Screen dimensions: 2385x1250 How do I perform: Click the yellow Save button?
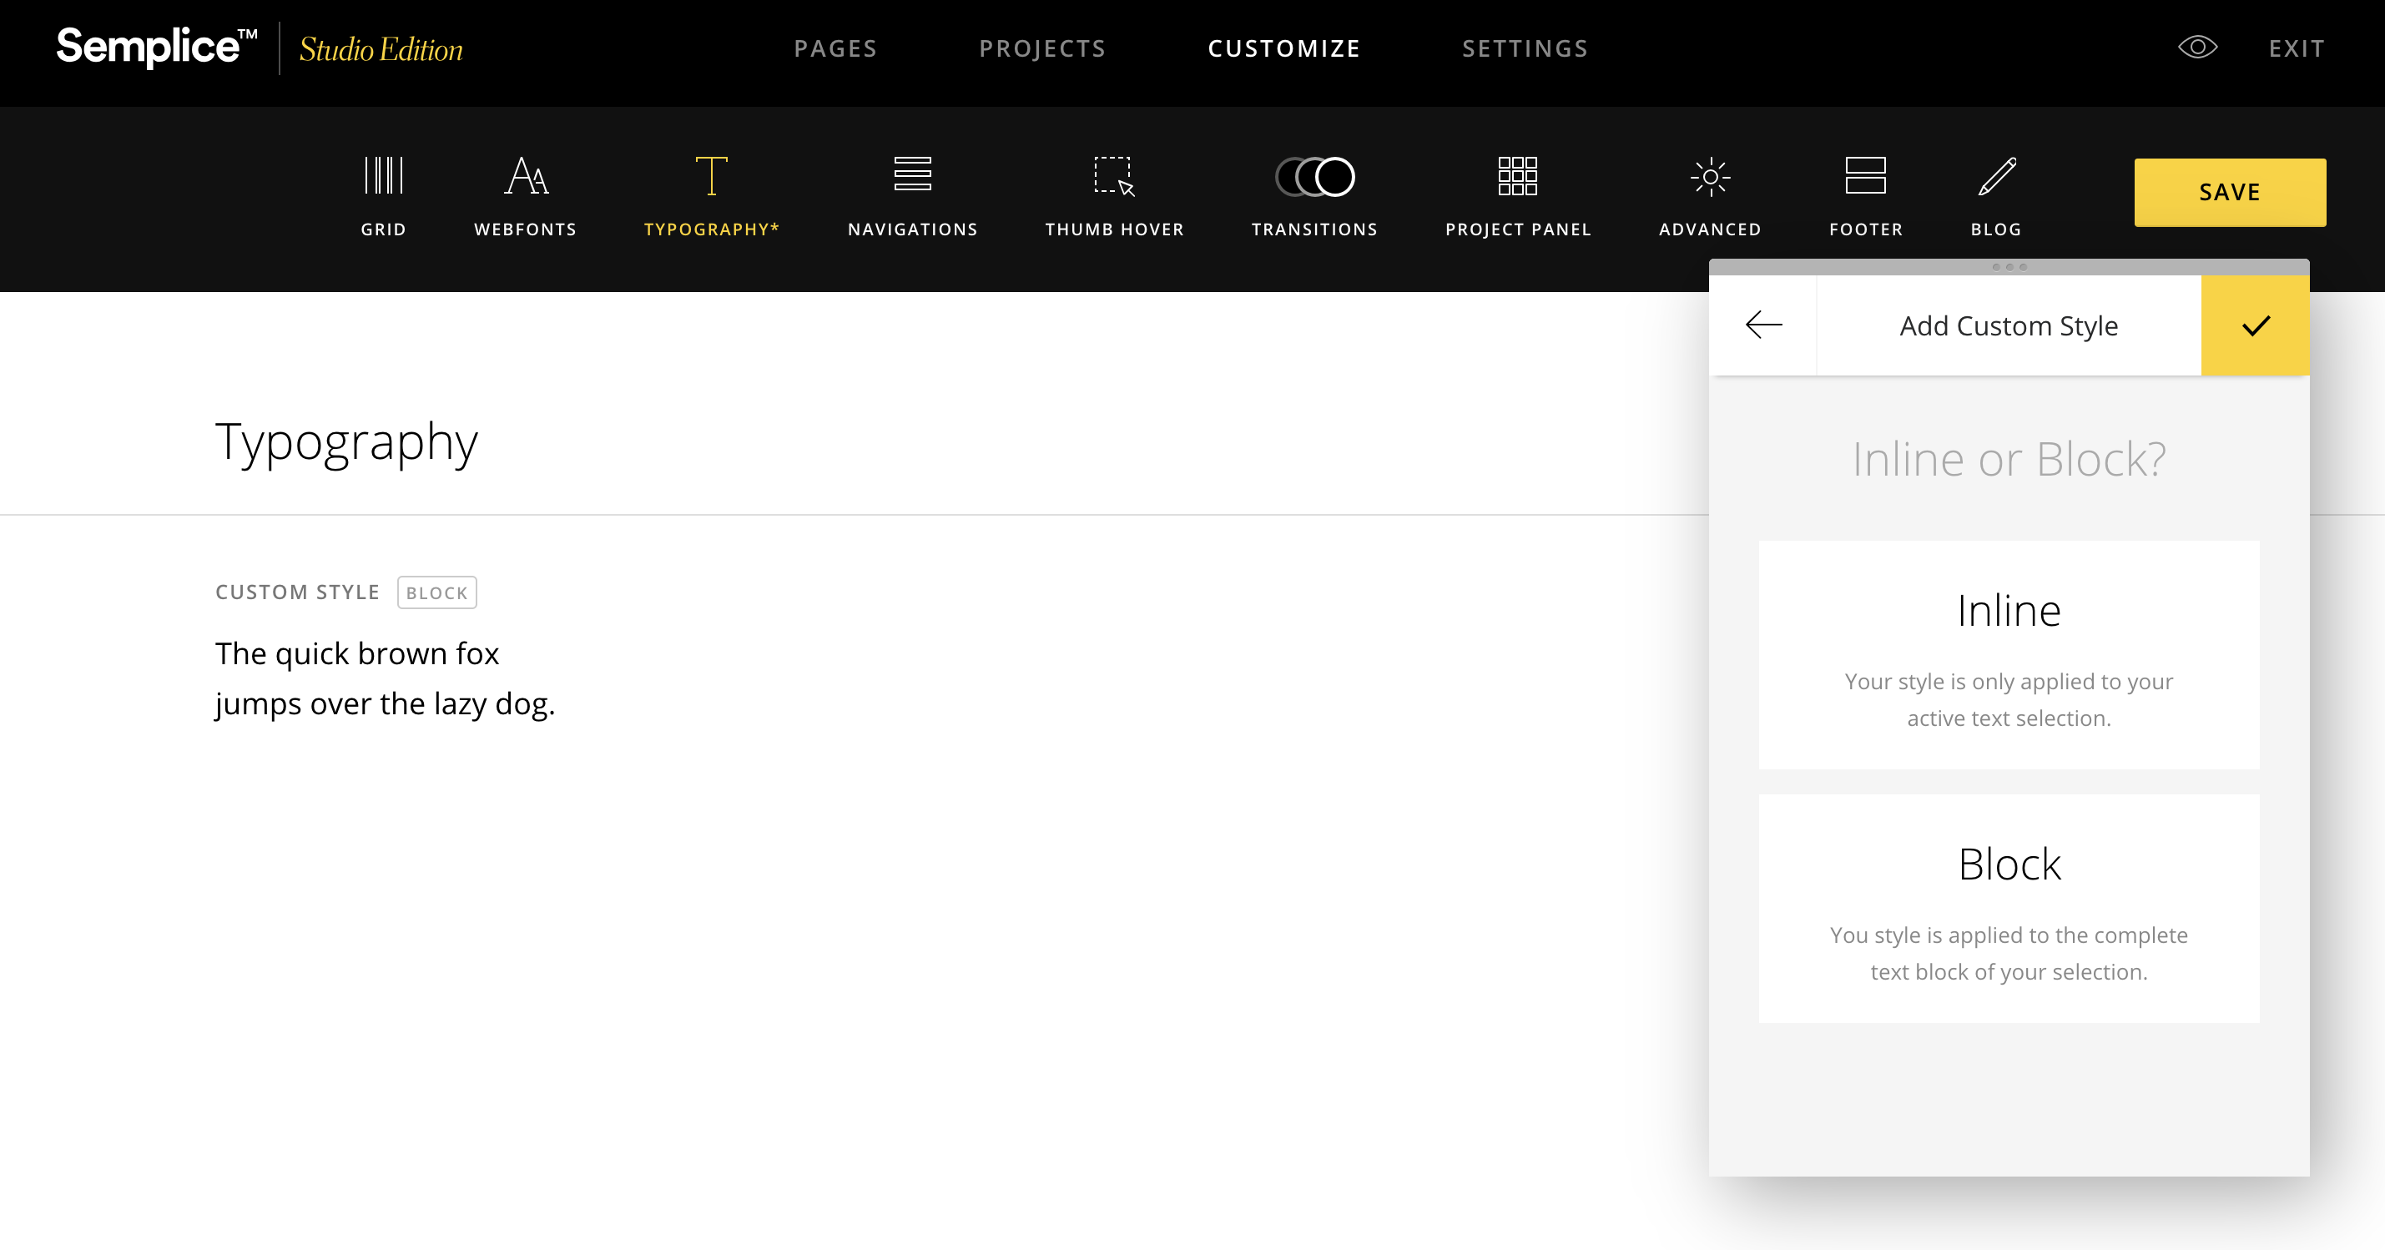click(2228, 192)
